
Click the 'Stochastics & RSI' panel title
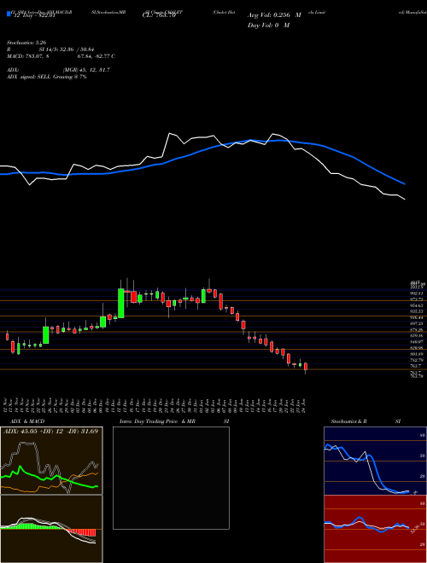(366, 421)
